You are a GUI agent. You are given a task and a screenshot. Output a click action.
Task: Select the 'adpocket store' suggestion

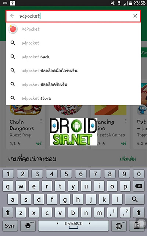pyautogui.click(x=73, y=98)
